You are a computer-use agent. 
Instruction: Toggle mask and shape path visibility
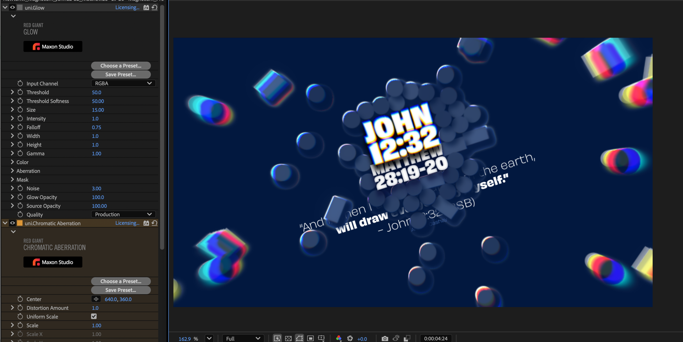pyautogui.click(x=299, y=338)
